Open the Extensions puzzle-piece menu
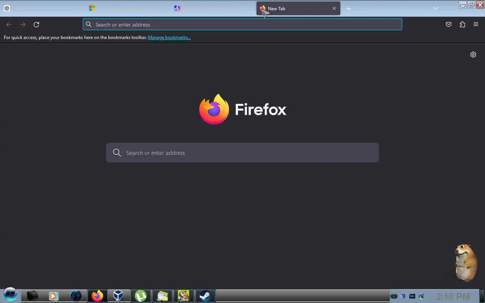Screen dimensions: 485x303 point(462,25)
